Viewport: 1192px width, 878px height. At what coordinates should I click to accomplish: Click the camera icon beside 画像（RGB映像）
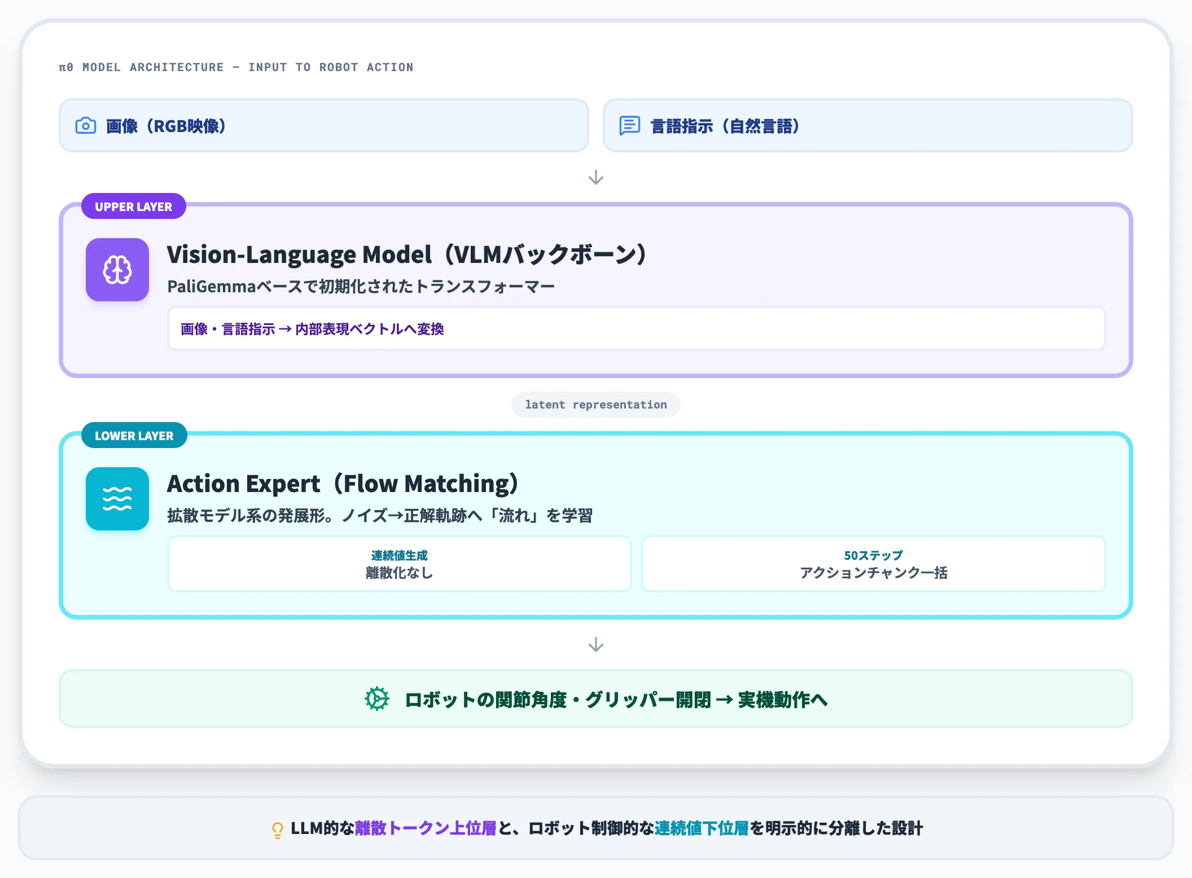[x=85, y=125]
